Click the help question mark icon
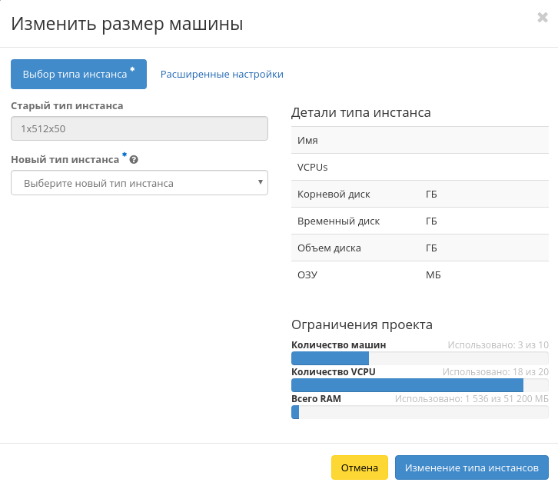The height and width of the screenshot is (489, 558). pos(134,160)
